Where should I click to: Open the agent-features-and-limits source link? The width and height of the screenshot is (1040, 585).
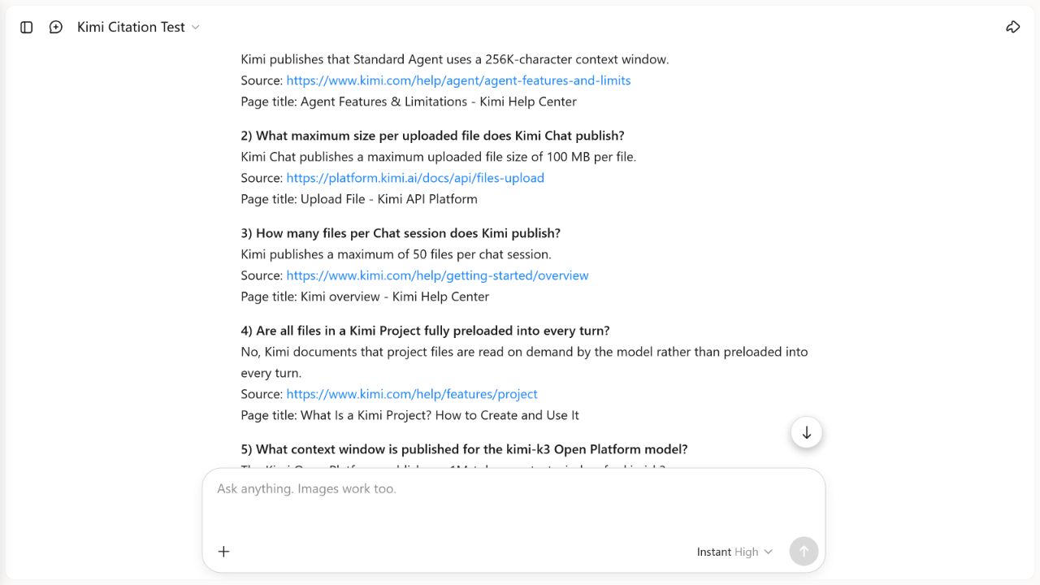(x=458, y=80)
